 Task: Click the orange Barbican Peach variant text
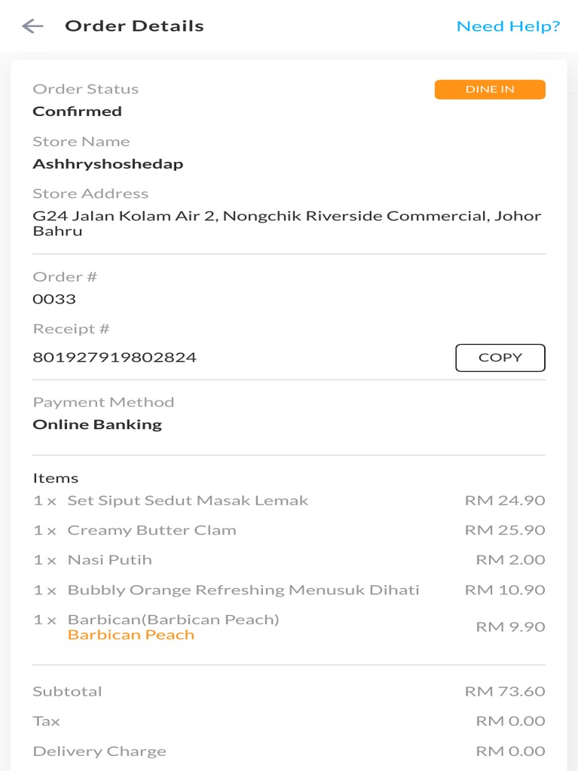131,635
